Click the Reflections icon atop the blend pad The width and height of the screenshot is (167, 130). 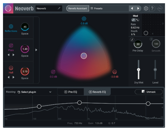point(84,19)
